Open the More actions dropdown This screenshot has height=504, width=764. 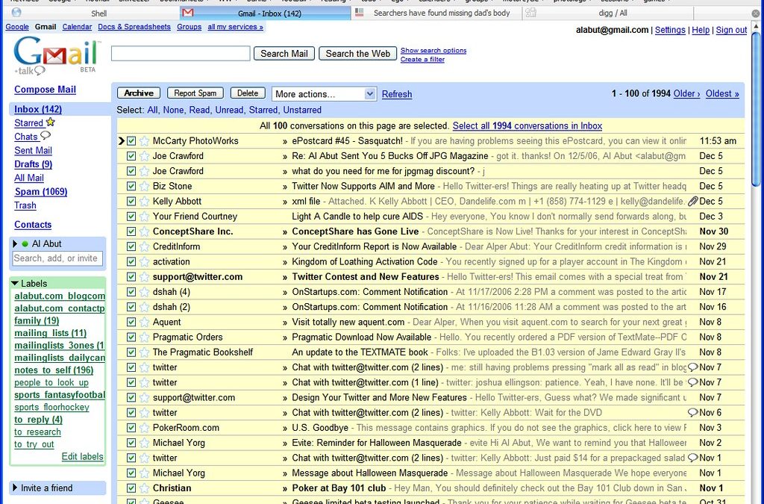click(x=324, y=94)
